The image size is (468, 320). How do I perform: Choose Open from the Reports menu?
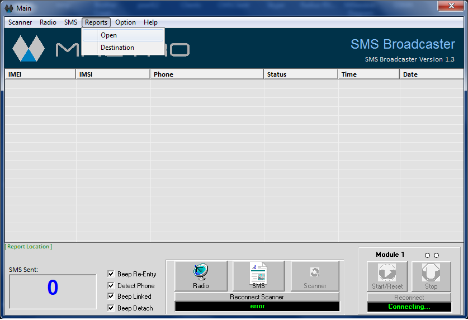coord(109,35)
